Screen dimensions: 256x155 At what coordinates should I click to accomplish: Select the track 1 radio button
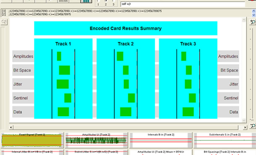click(x=98, y=1)
